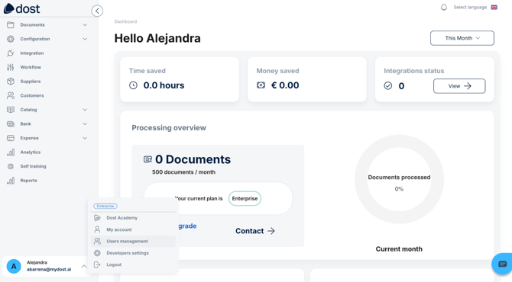Open the chat support bubble
Viewport: 512px width, 282px height.
coord(503,264)
